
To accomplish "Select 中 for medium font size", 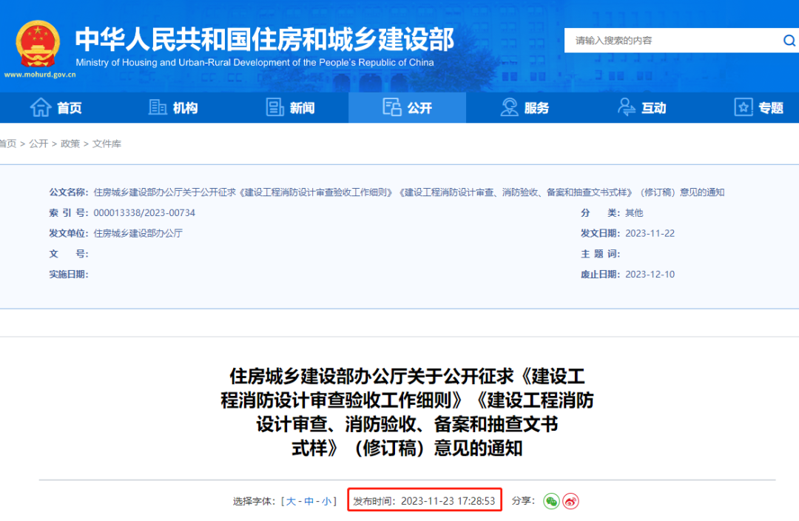I will click(308, 501).
